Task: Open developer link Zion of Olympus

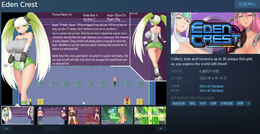Action: 211,86
